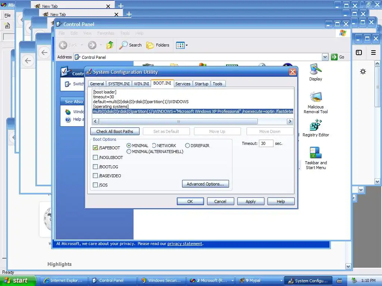
Task: Click the Switch to Classic View icon
Action: tap(68, 84)
